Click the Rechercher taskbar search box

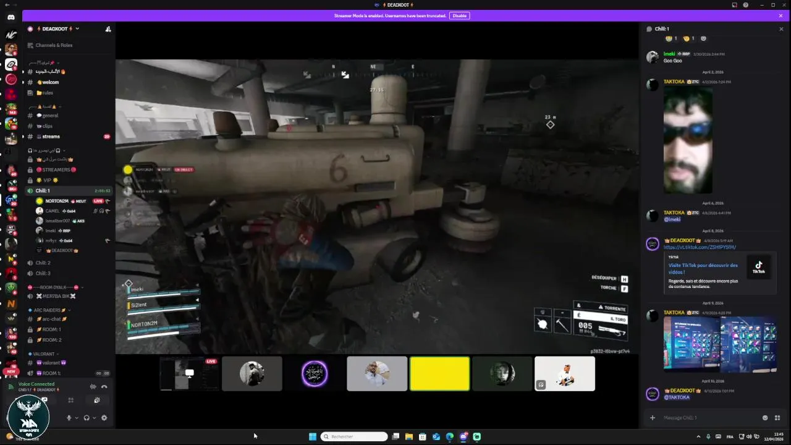(354, 436)
